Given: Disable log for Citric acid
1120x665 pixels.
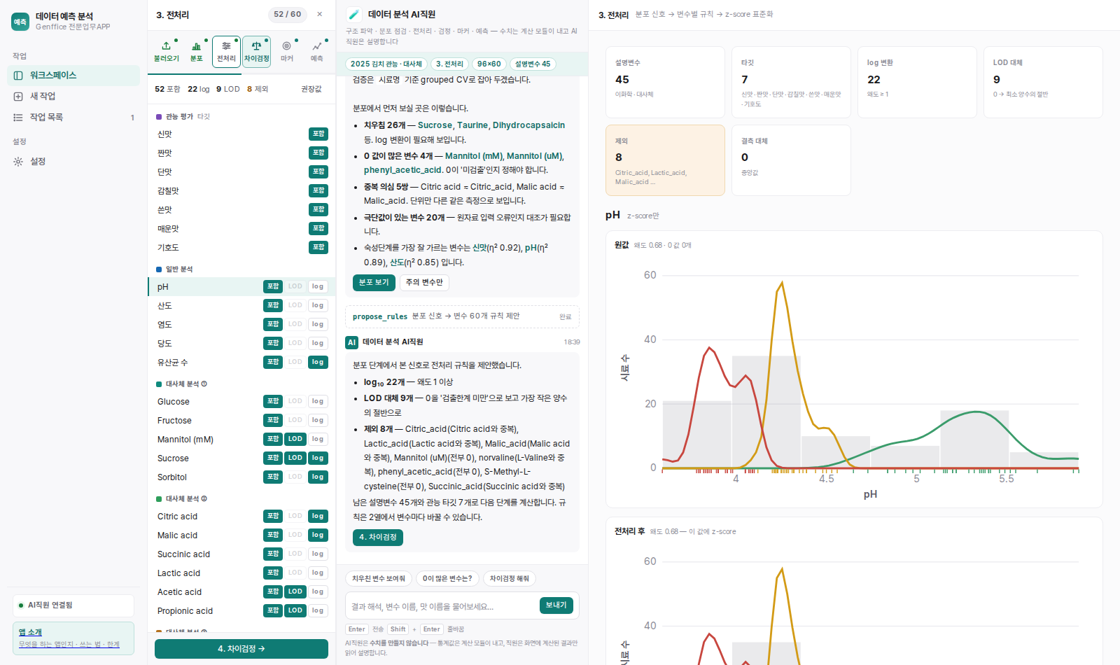Looking at the screenshot, I should 318,517.
